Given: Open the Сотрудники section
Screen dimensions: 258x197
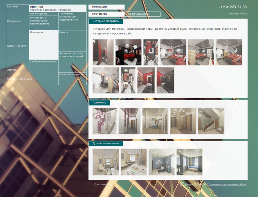Looking at the screenshot, I should click(x=17, y=31).
